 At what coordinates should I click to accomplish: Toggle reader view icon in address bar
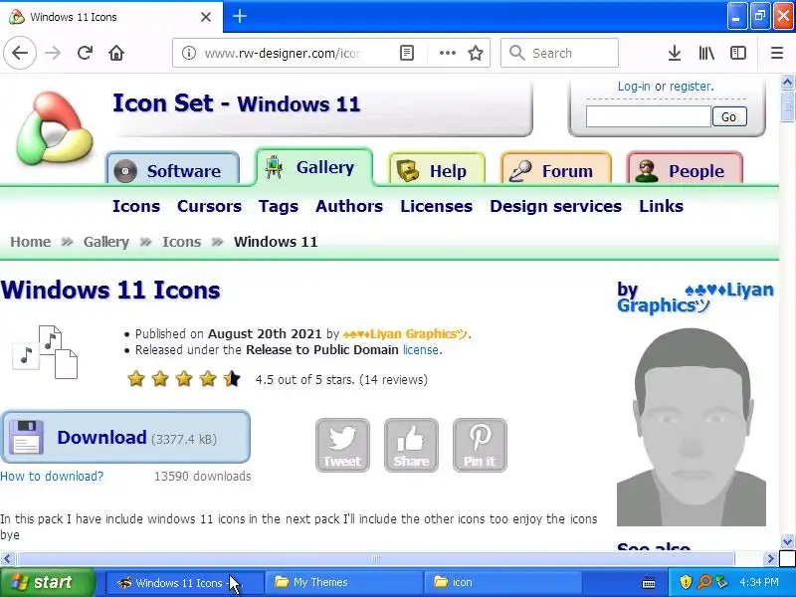click(x=407, y=53)
